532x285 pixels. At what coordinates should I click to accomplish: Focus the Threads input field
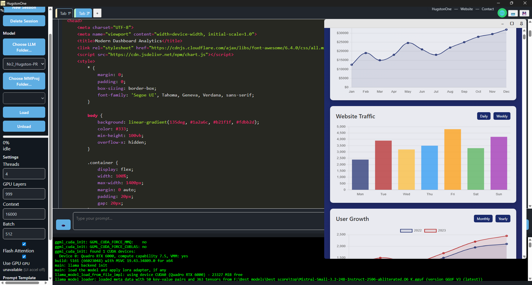pos(24,174)
